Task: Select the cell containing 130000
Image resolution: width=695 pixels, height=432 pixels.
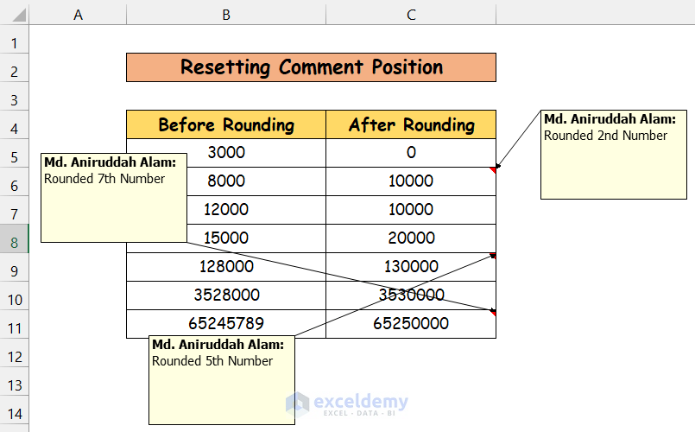Action: pyautogui.click(x=411, y=267)
